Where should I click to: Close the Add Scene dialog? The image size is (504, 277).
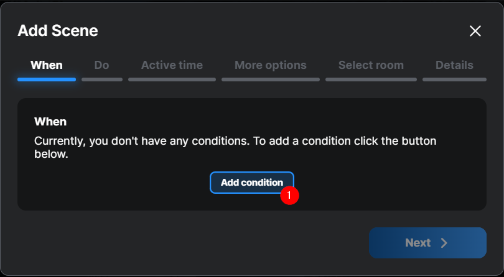tap(475, 31)
